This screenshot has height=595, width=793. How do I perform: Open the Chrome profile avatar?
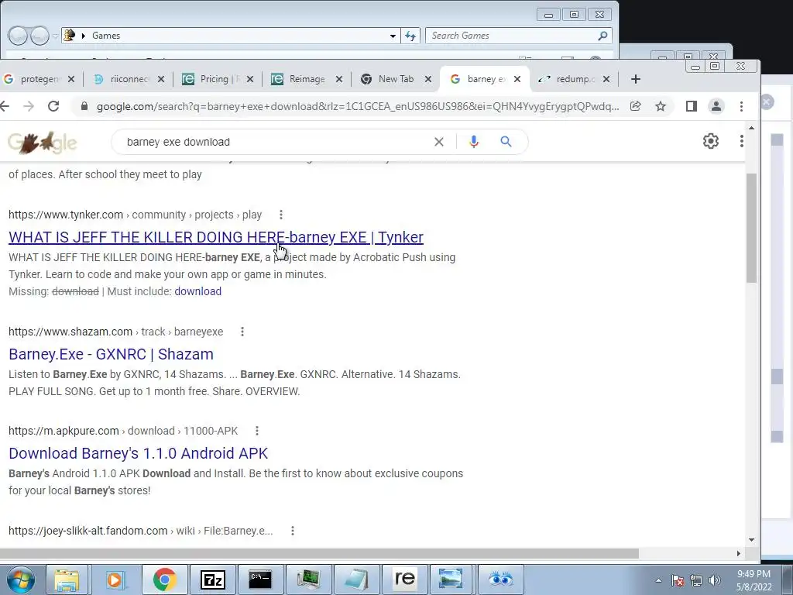pyautogui.click(x=716, y=106)
